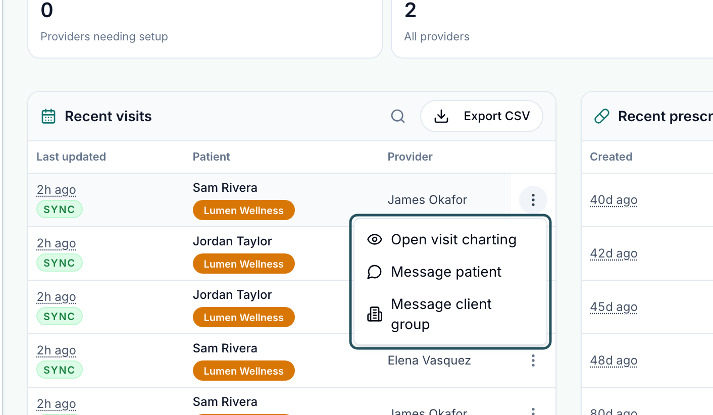The height and width of the screenshot is (415, 713).
Task: Click the search magnifier in Recent visits
Action: 398,117
